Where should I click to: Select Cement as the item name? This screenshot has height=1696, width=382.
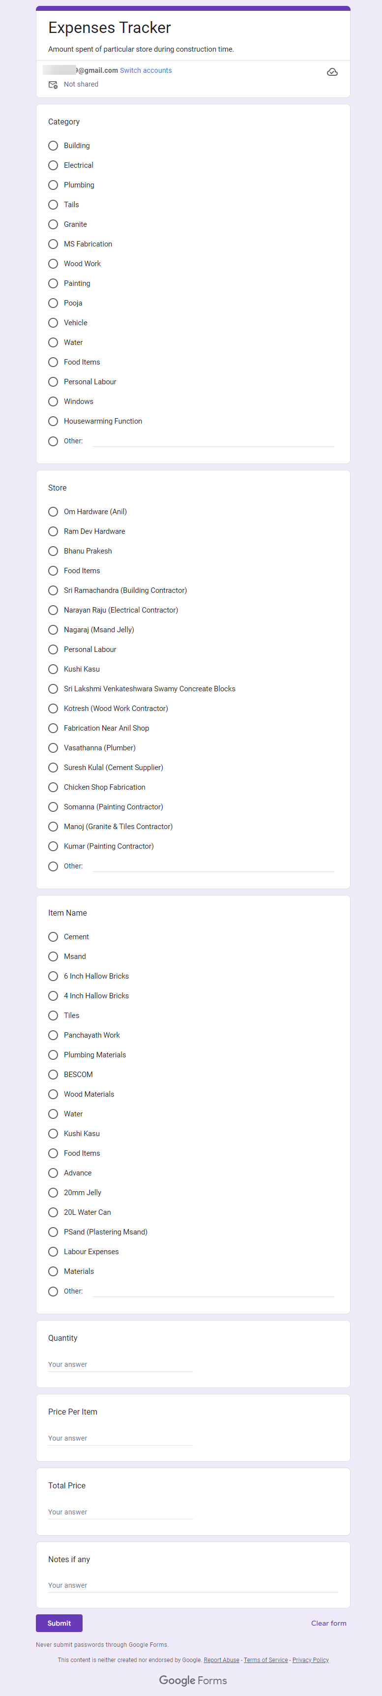[x=53, y=936]
